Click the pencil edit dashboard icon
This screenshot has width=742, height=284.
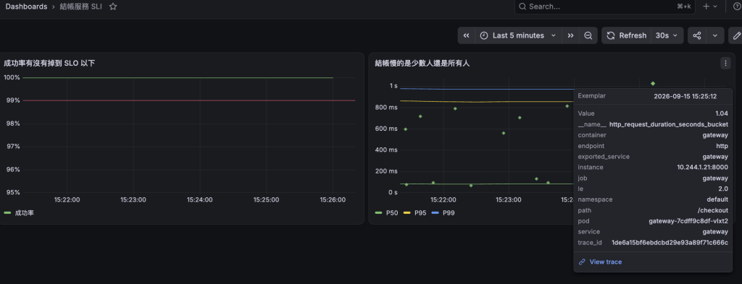point(736,35)
